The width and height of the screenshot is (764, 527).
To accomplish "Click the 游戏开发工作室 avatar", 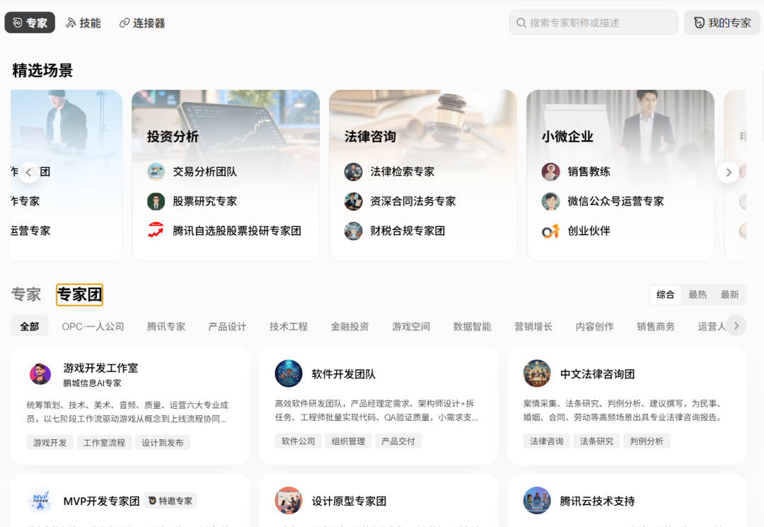I will tap(40, 374).
